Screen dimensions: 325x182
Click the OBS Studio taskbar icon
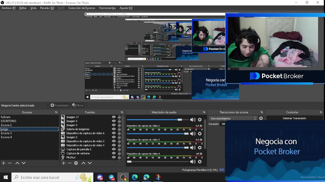[x=123, y=177]
